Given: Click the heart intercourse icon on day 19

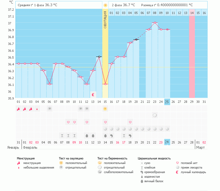Looking at the screenshot, I should (130, 122).
